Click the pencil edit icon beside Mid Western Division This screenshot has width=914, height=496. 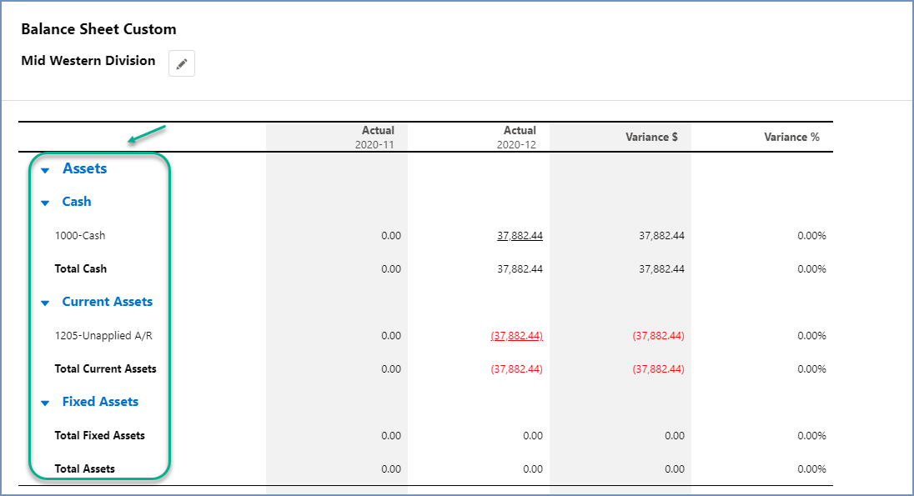tap(182, 64)
